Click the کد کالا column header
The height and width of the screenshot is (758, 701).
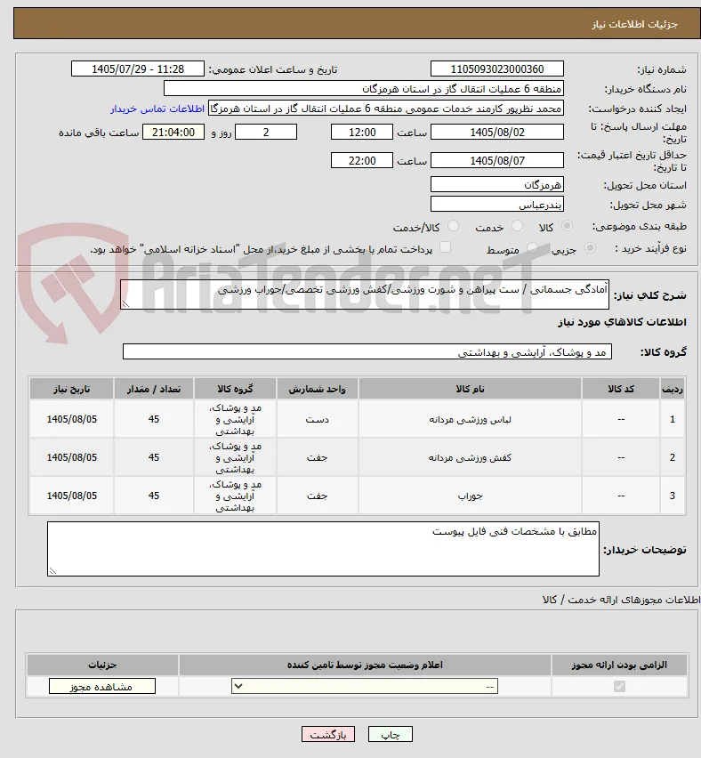coord(621,389)
